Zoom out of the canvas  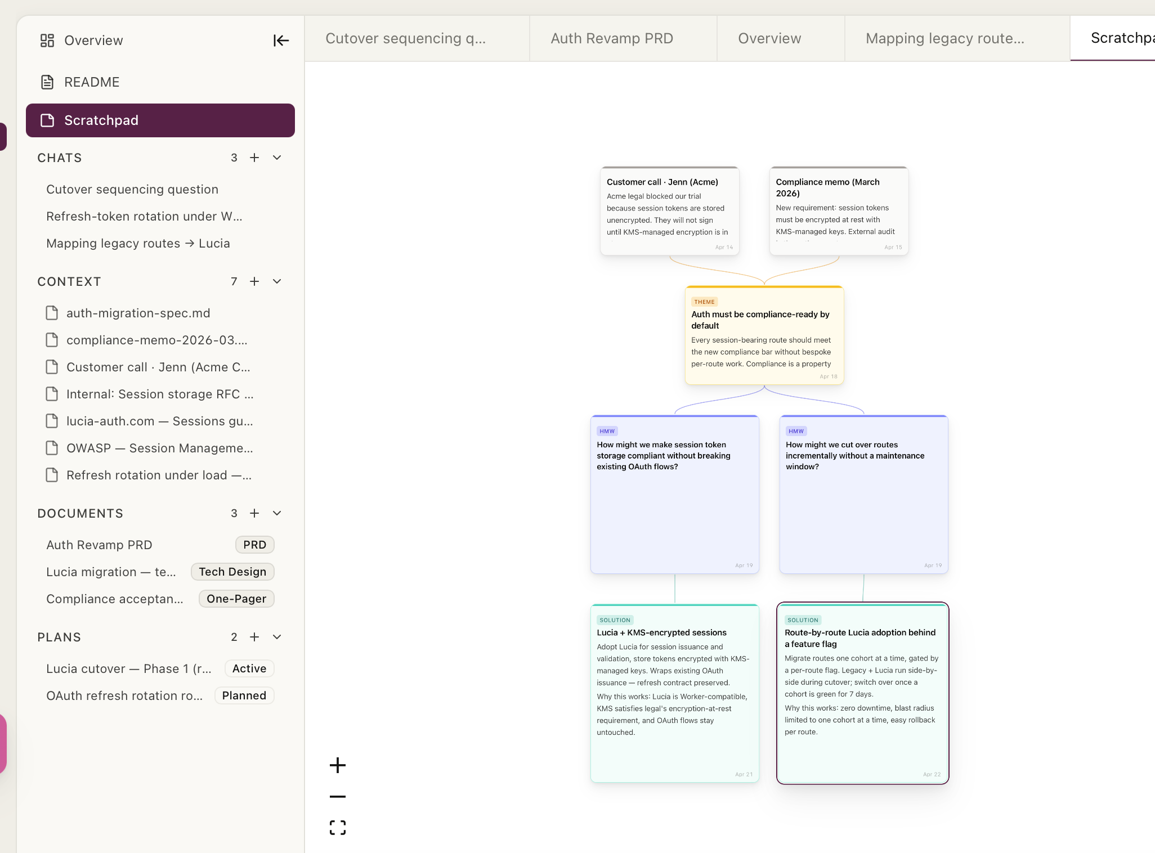(337, 796)
